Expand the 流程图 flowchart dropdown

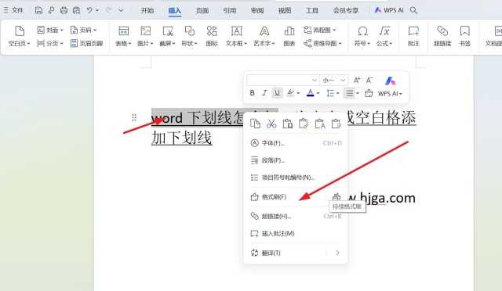[334, 31]
